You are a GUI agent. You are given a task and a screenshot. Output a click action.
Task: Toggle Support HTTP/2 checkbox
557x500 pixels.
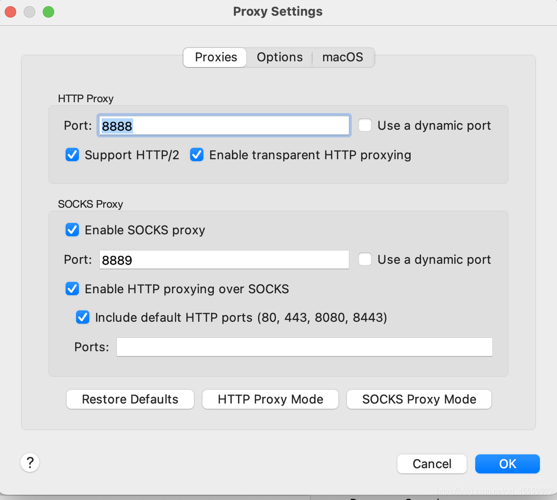tap(72, 155)
